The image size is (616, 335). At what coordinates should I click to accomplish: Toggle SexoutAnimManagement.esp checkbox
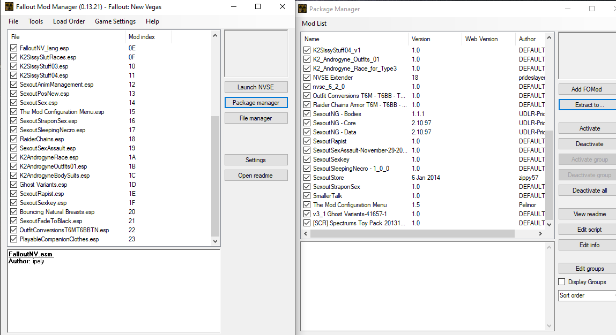click(x=14, y=85)
